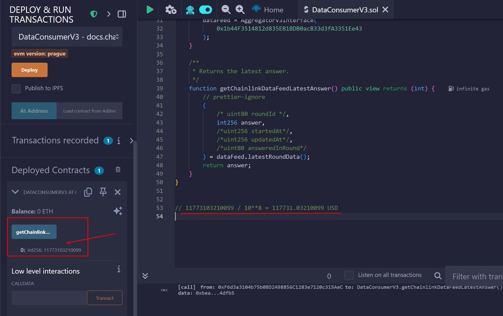Click the Deployed Contracts count badge
This screenshot has width=503, height=316.
click(99, 170)
